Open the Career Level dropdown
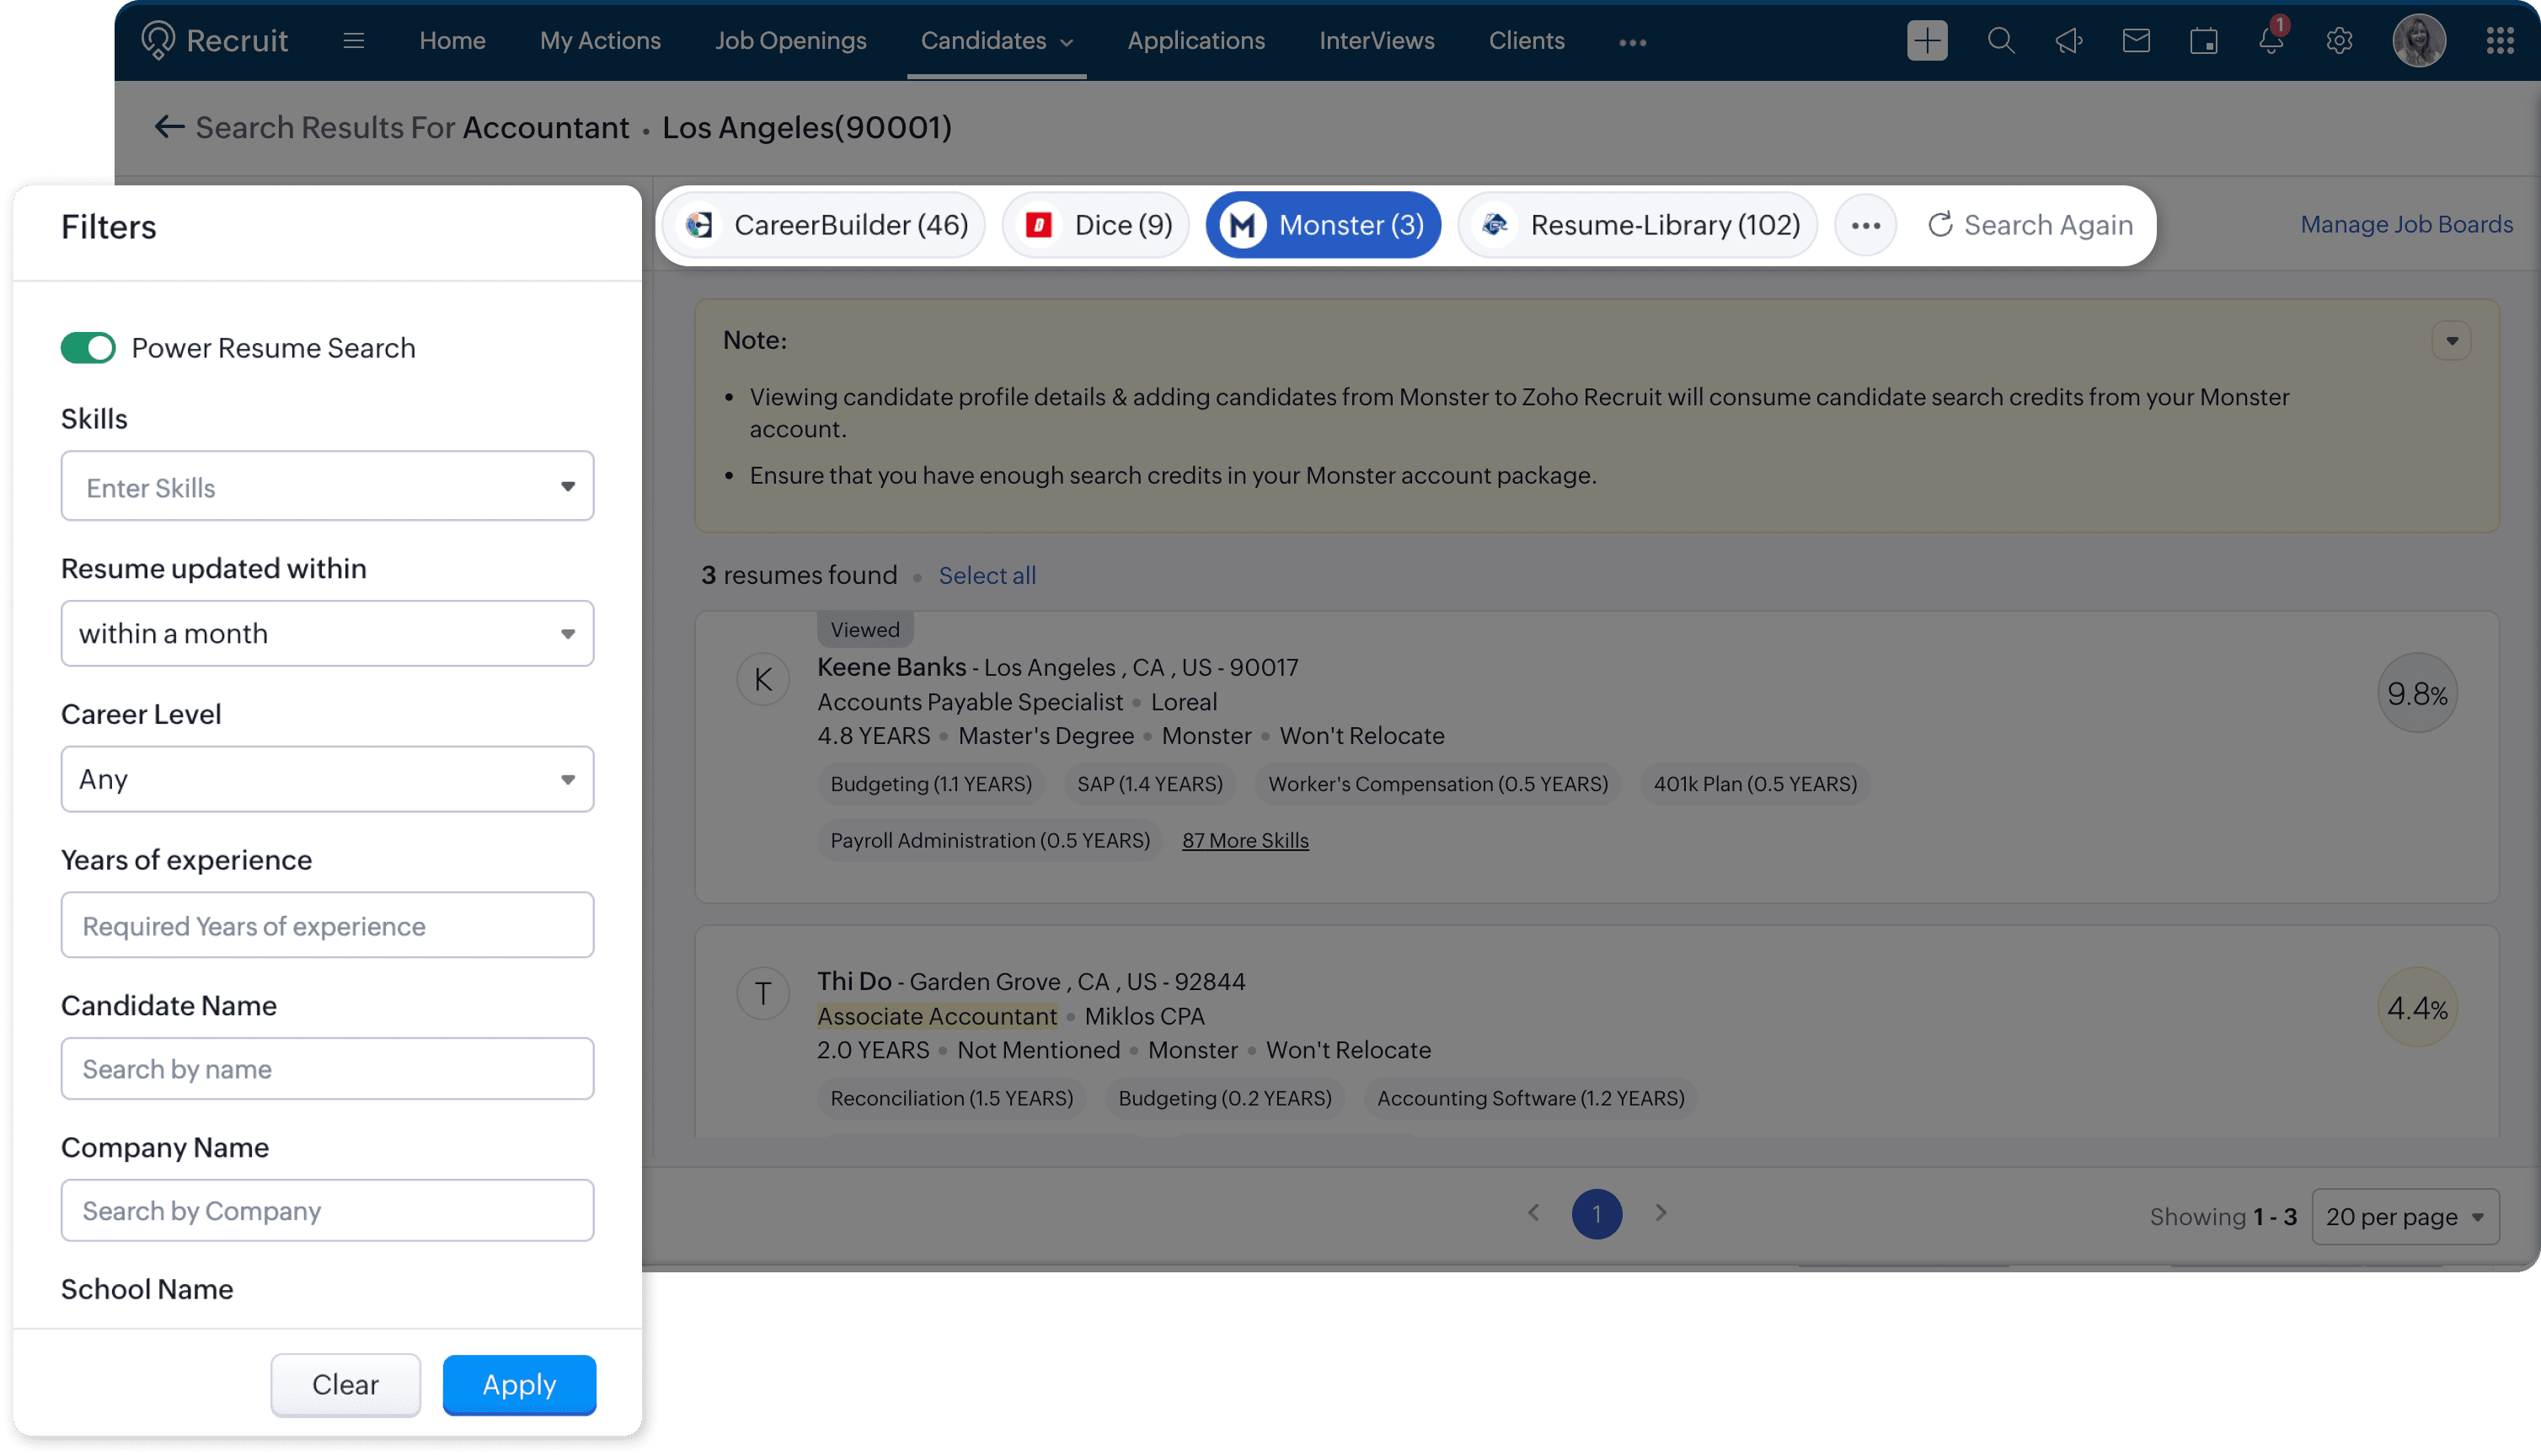Viewport: 2541px width, 1456px height. point(328,779)
